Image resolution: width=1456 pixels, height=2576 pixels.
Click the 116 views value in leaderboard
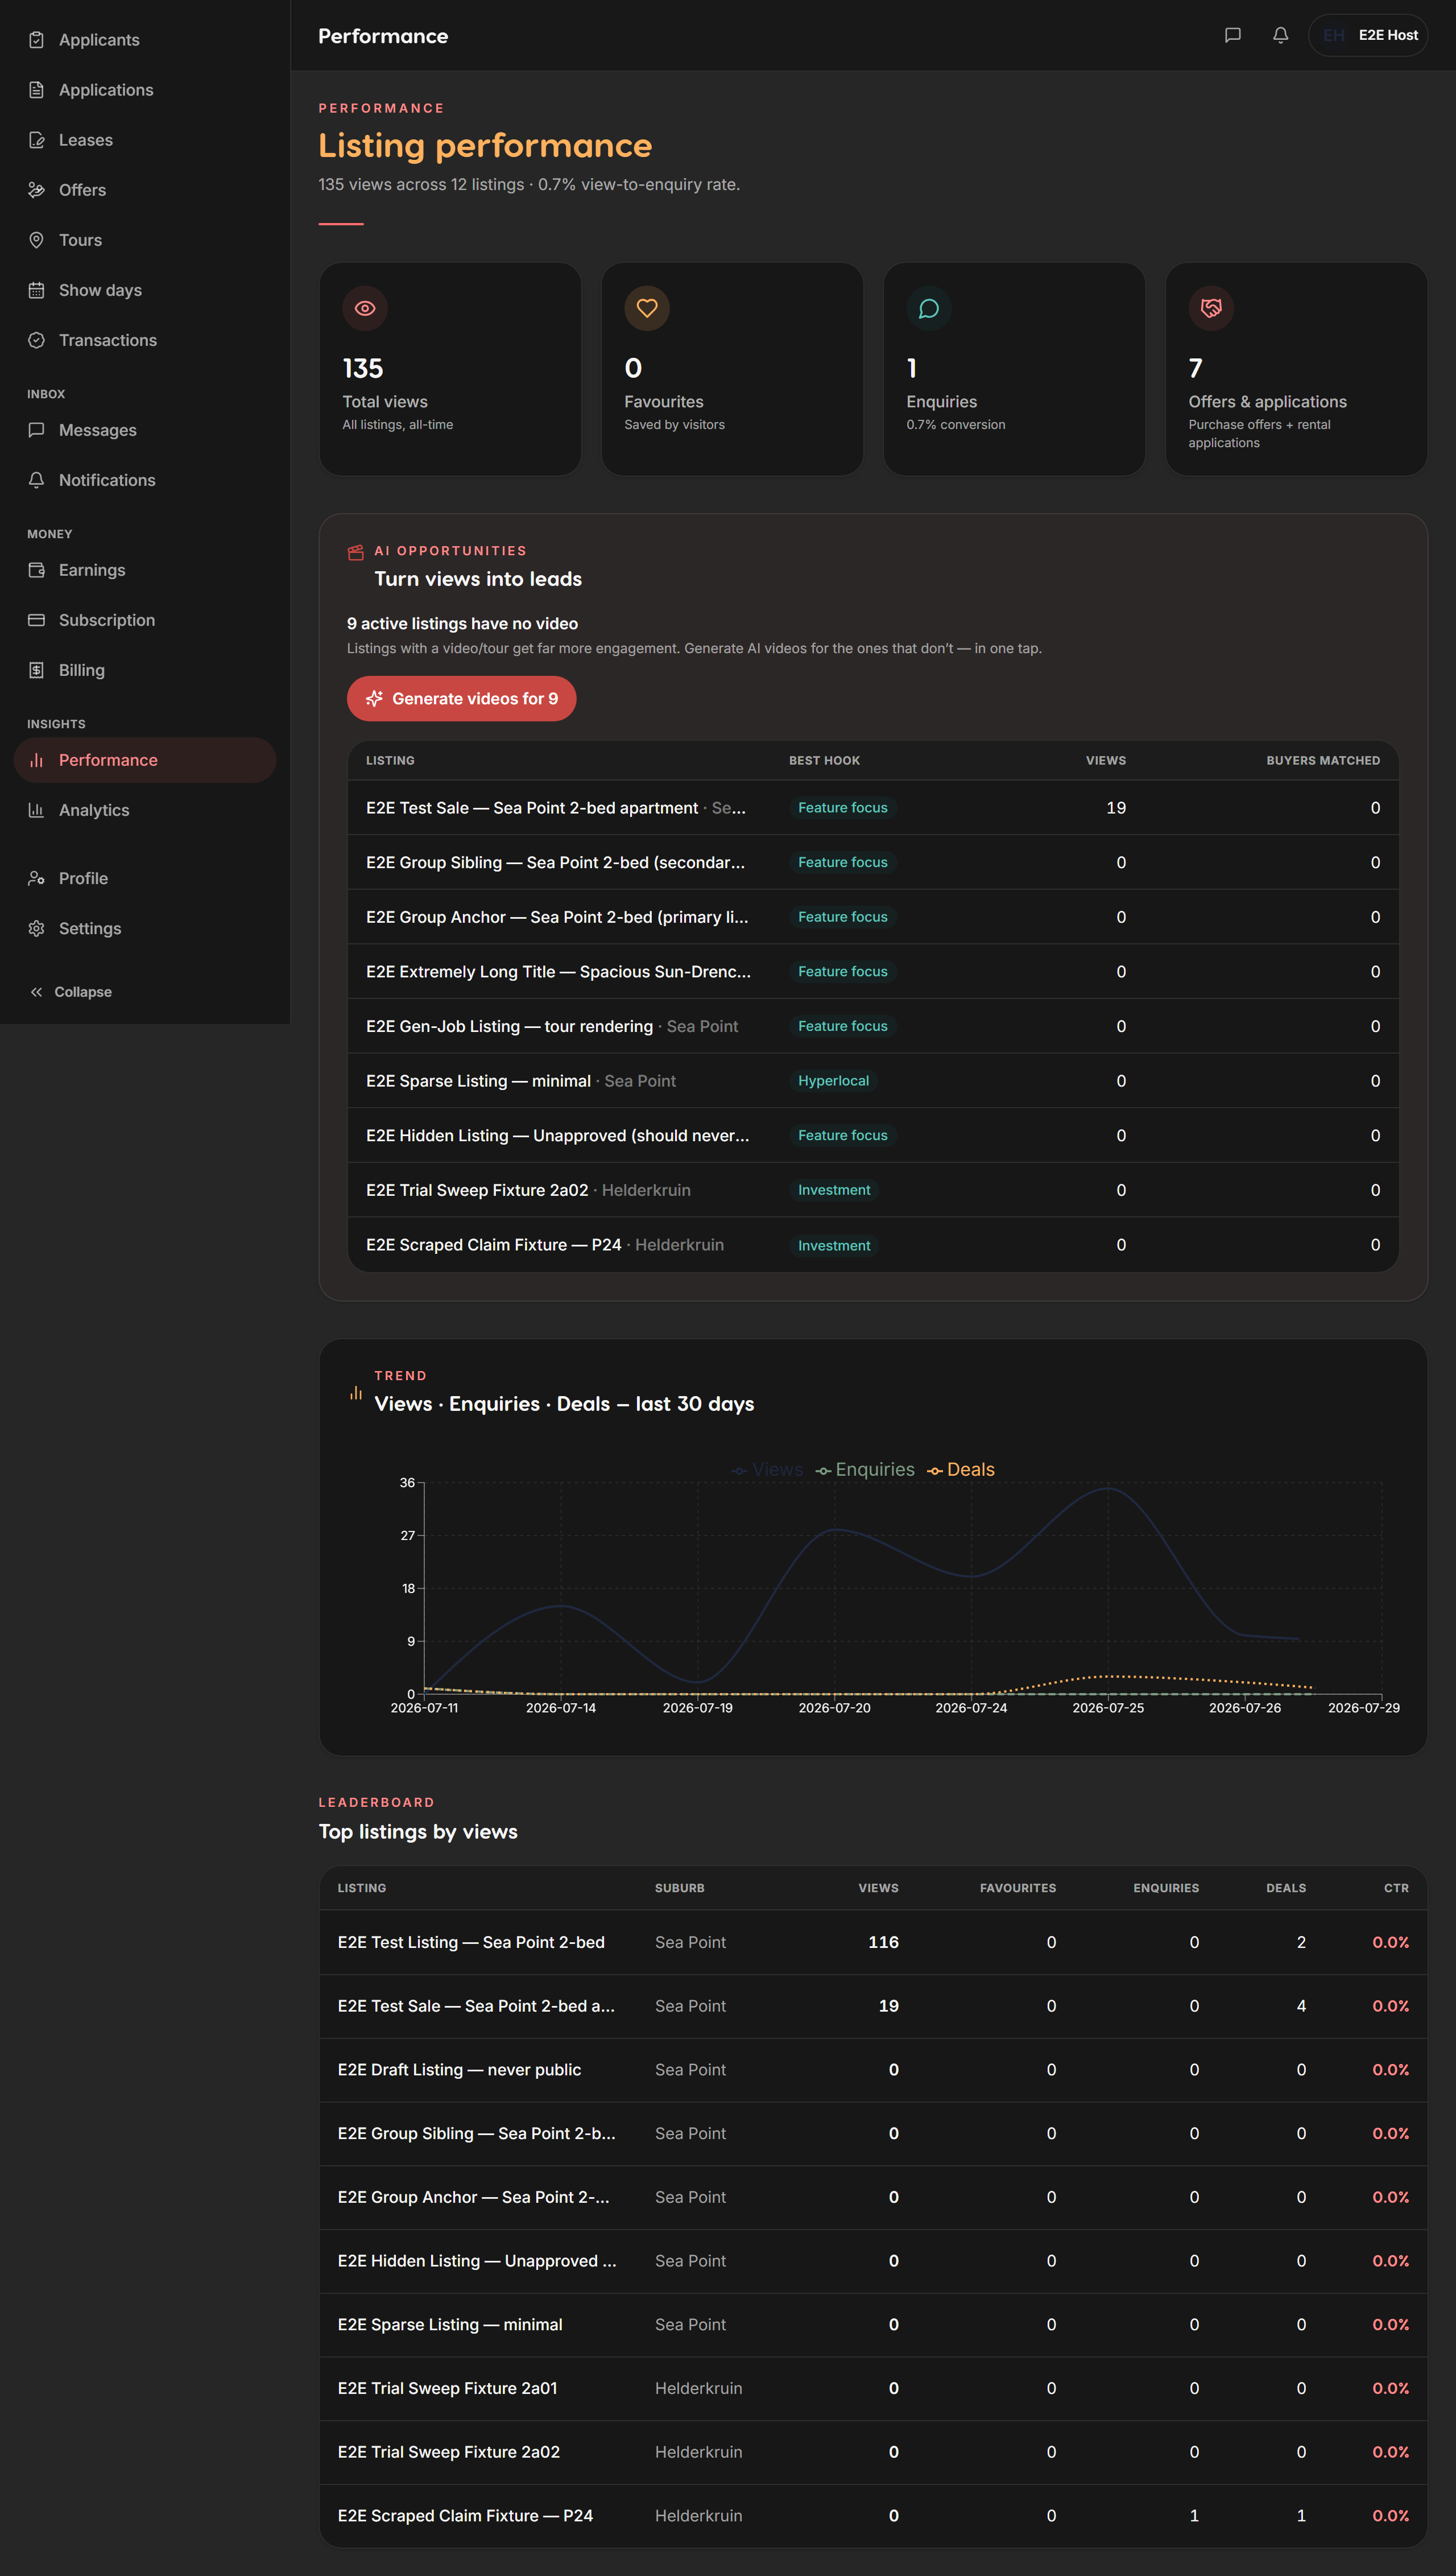(x=883, y=1942)
